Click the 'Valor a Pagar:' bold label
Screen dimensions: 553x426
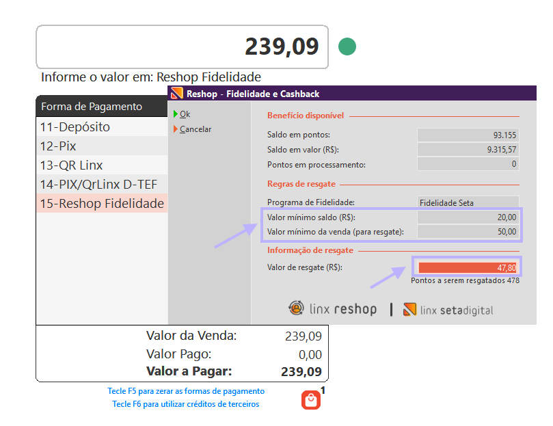click(189, 371)
